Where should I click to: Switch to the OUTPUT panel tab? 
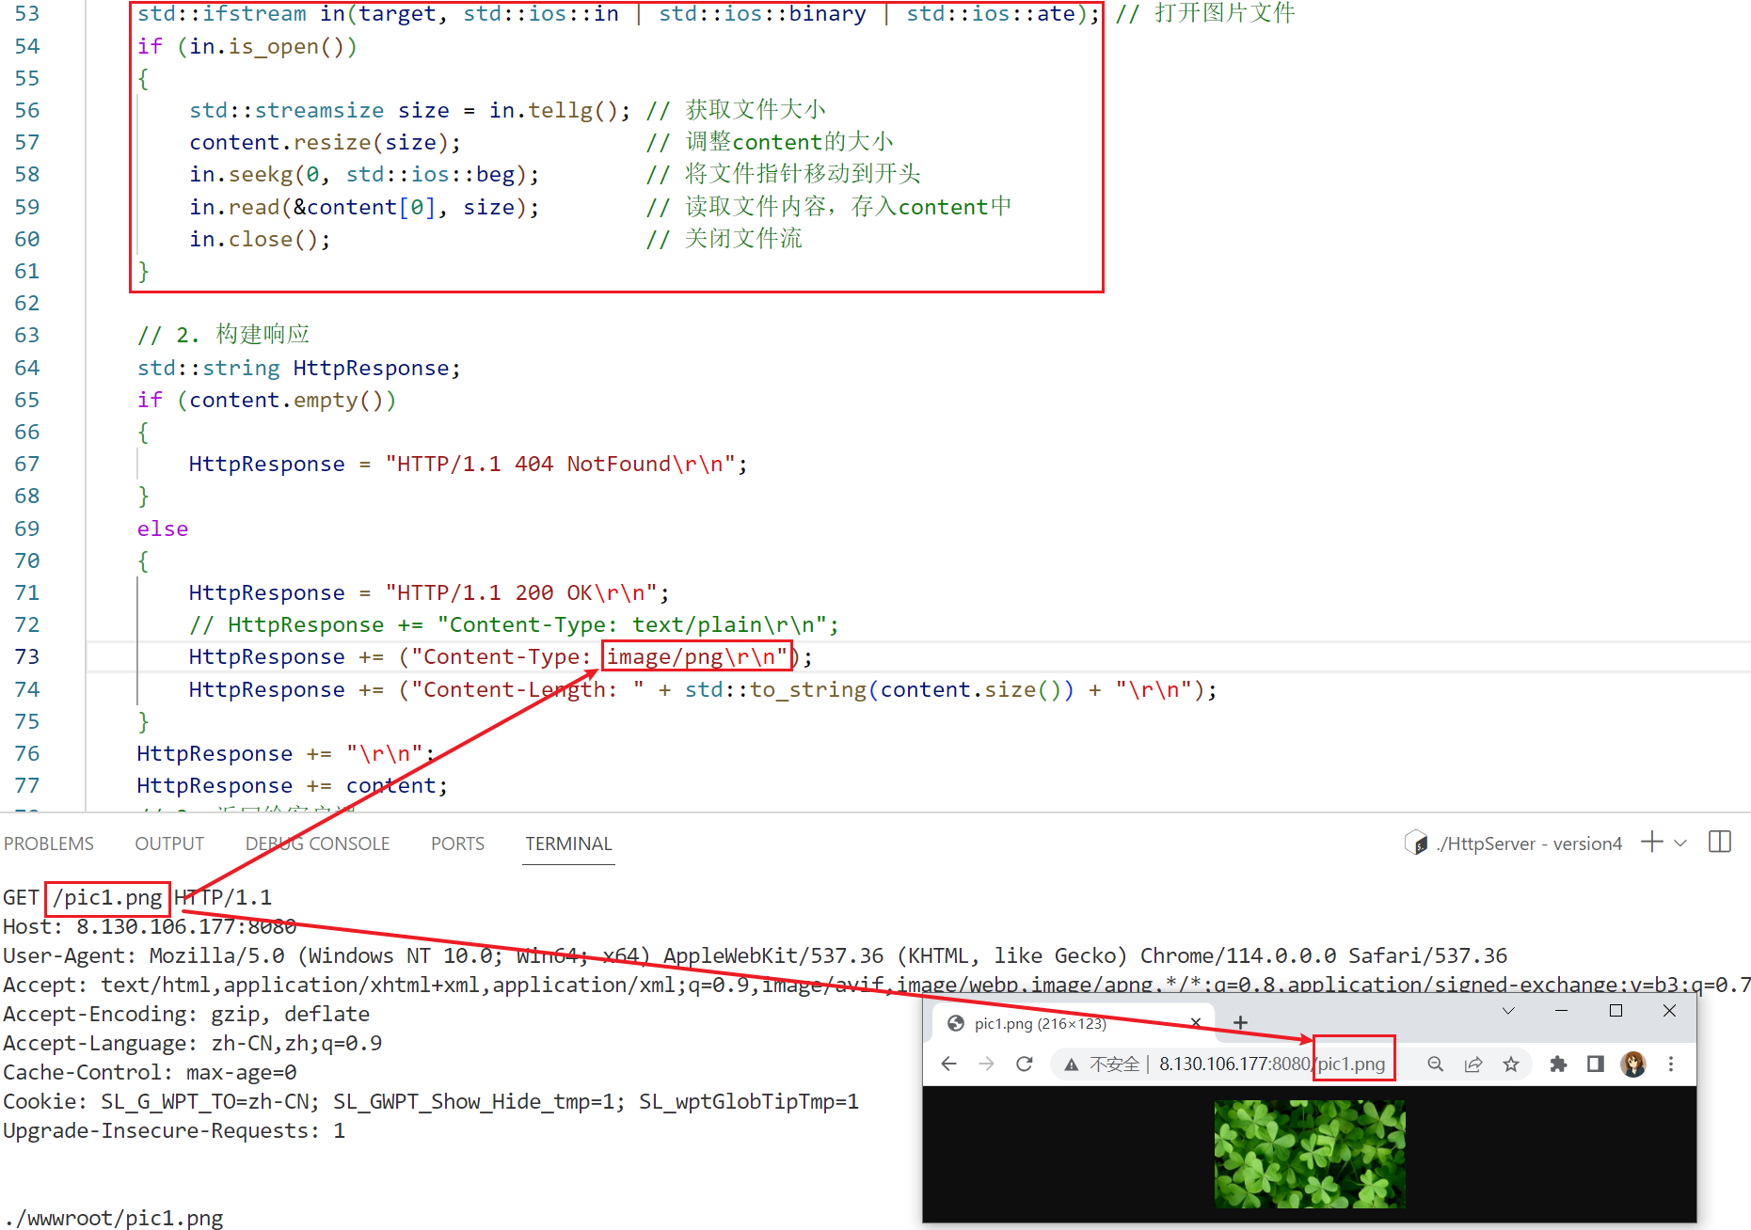(169, 844)
